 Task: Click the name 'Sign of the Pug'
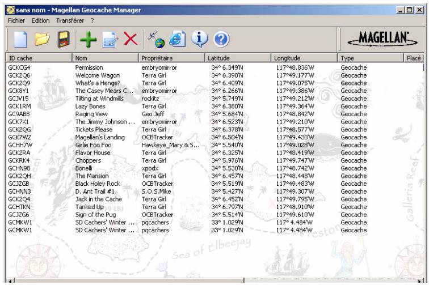tap(96, 215)
